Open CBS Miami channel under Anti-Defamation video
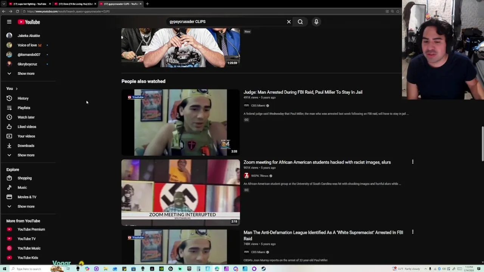 pyautogui.click(x=258, y=252)
